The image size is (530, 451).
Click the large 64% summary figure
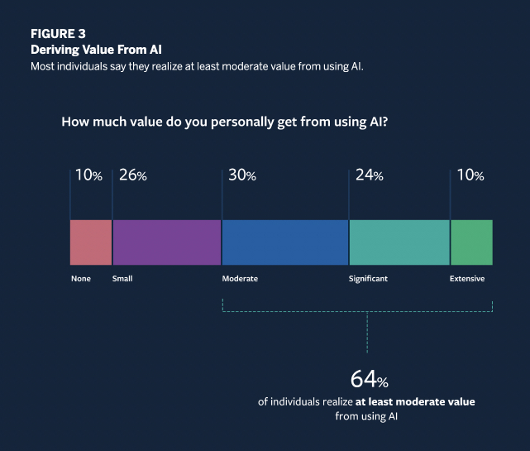coord(369,379)
